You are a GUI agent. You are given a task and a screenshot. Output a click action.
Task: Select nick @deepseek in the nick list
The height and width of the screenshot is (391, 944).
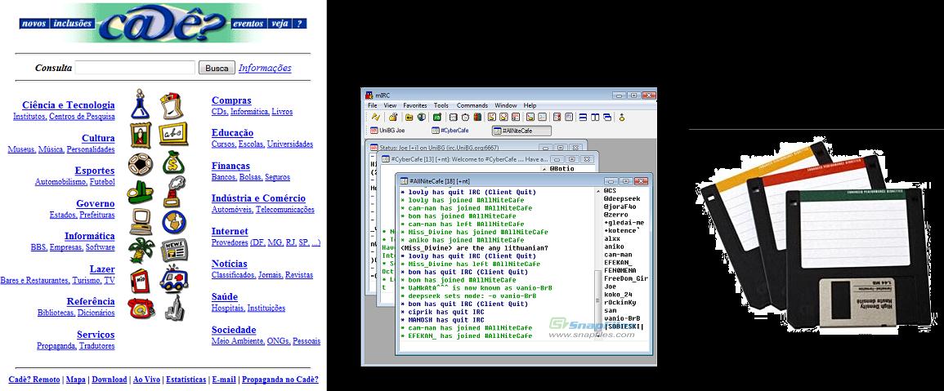(x=622, y=198)
